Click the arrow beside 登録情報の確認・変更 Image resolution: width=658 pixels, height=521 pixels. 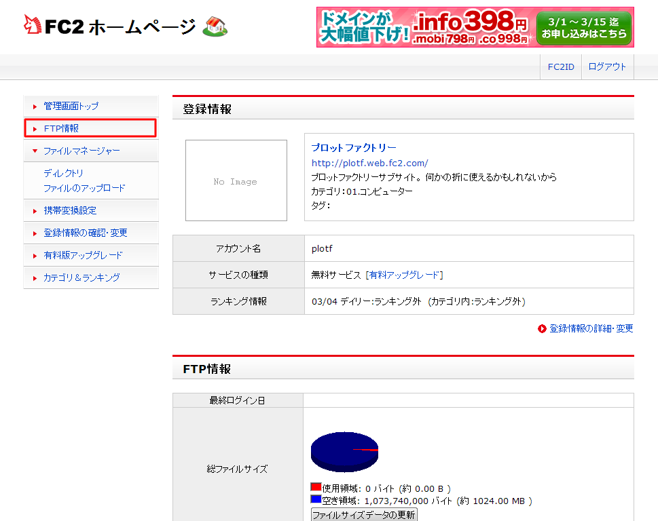(x=35, y=233)
